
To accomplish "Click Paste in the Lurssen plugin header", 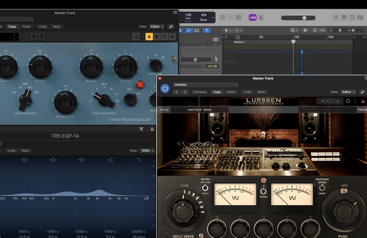I will click(231, 92).
